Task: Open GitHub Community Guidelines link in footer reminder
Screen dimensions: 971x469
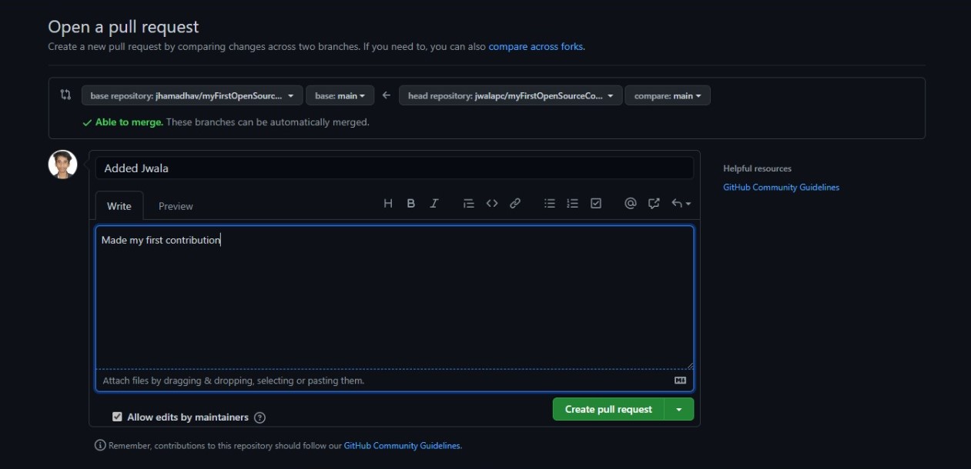Action: click(x=402, y=445)
